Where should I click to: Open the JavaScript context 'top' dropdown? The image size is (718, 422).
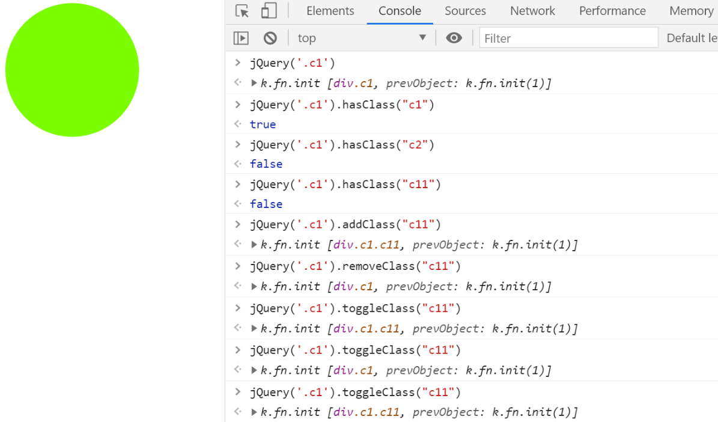click(362, 38)
